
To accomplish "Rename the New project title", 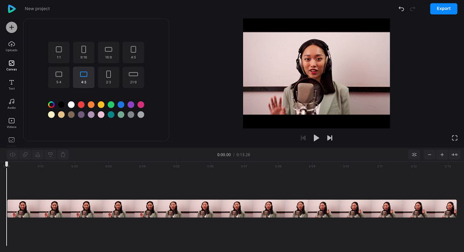I will pyautogui.click(x=37, y=9).
